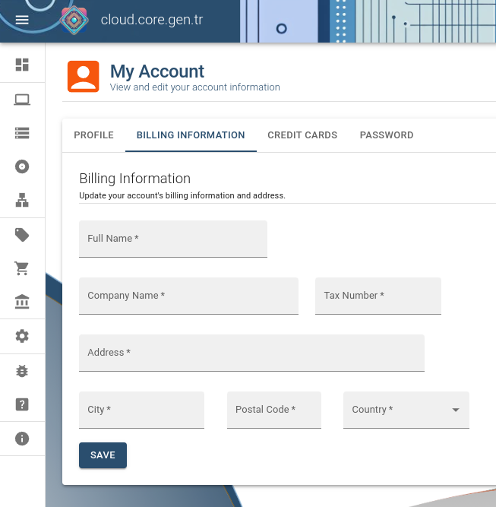Click the bug report icon in sidebar
The width and height of the screenshot is (496, 507).
click(x=22, y=371)
